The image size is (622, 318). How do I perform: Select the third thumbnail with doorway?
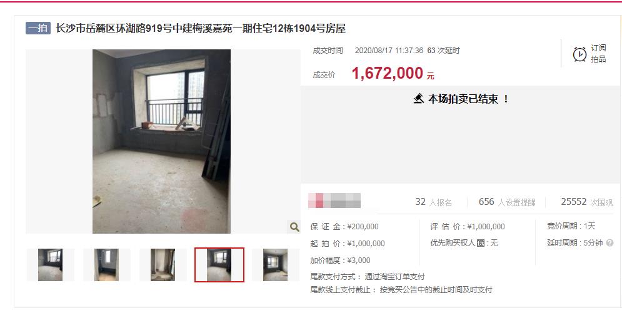coord(163,265)
